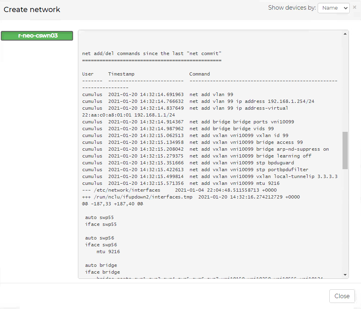Click the vertical scrollbar thumb in the output
This screenshot has height=309, width=361.
(x=345, y=150)
